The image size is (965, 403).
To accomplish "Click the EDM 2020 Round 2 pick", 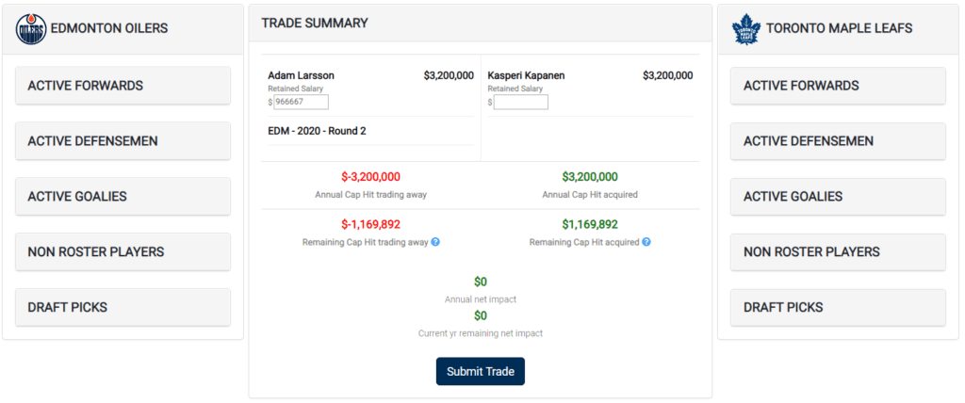I will [317, 131].
